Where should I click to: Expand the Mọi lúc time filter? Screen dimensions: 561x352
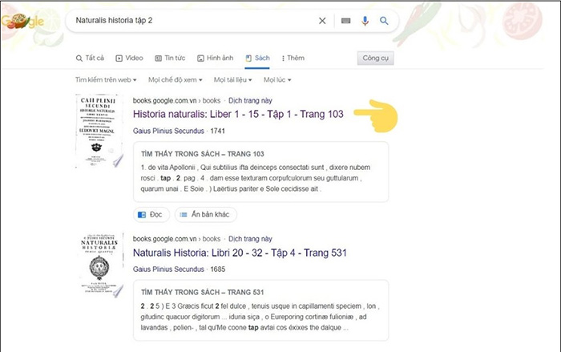[x=277, y=80]
